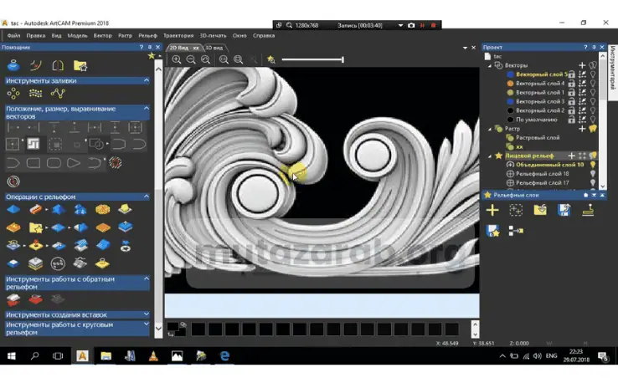Toggle visibility bulb of Векторный слой 5

click(592, 74)
